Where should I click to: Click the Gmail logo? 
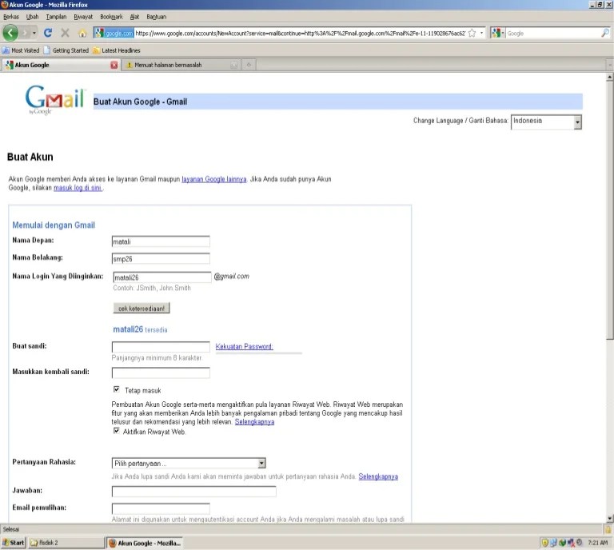click(55, 99)
